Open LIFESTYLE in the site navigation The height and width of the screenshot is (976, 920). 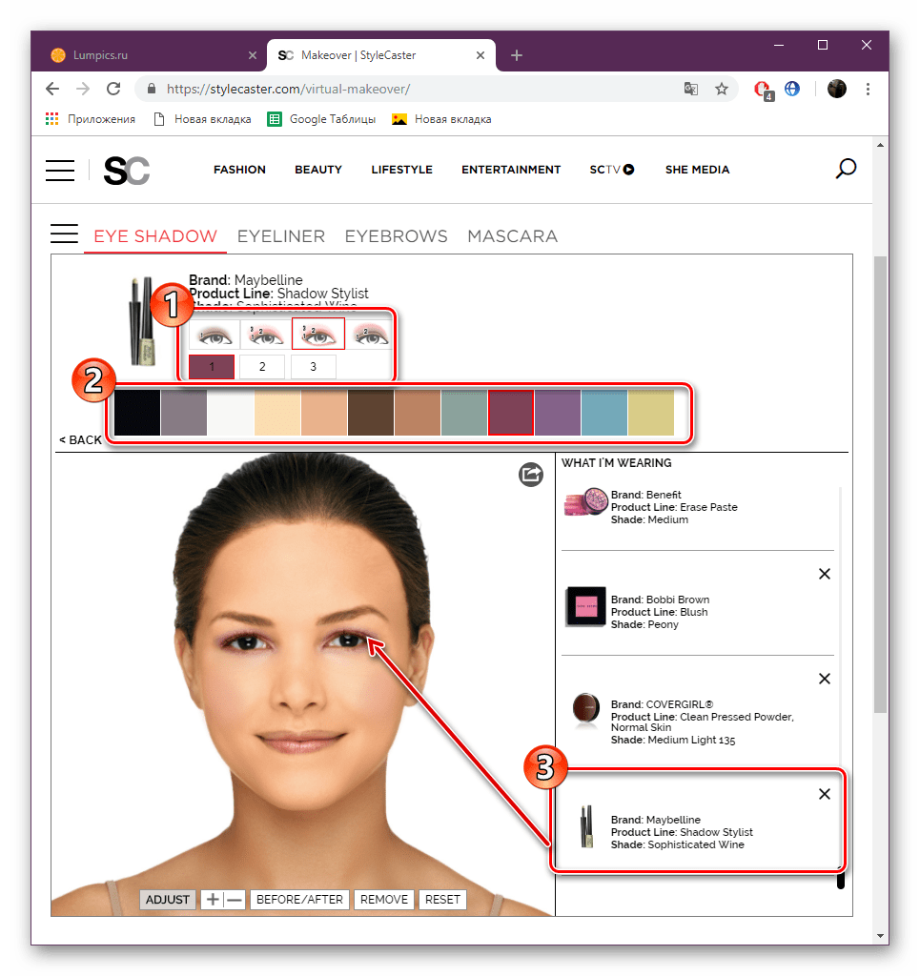point(401,170)
